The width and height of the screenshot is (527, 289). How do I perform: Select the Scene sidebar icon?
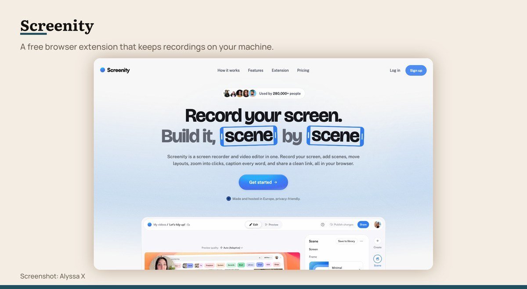click(x=378, y=259)
